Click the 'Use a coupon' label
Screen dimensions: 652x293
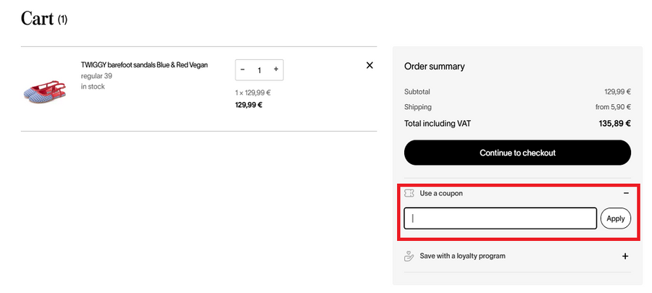[440, 193]
